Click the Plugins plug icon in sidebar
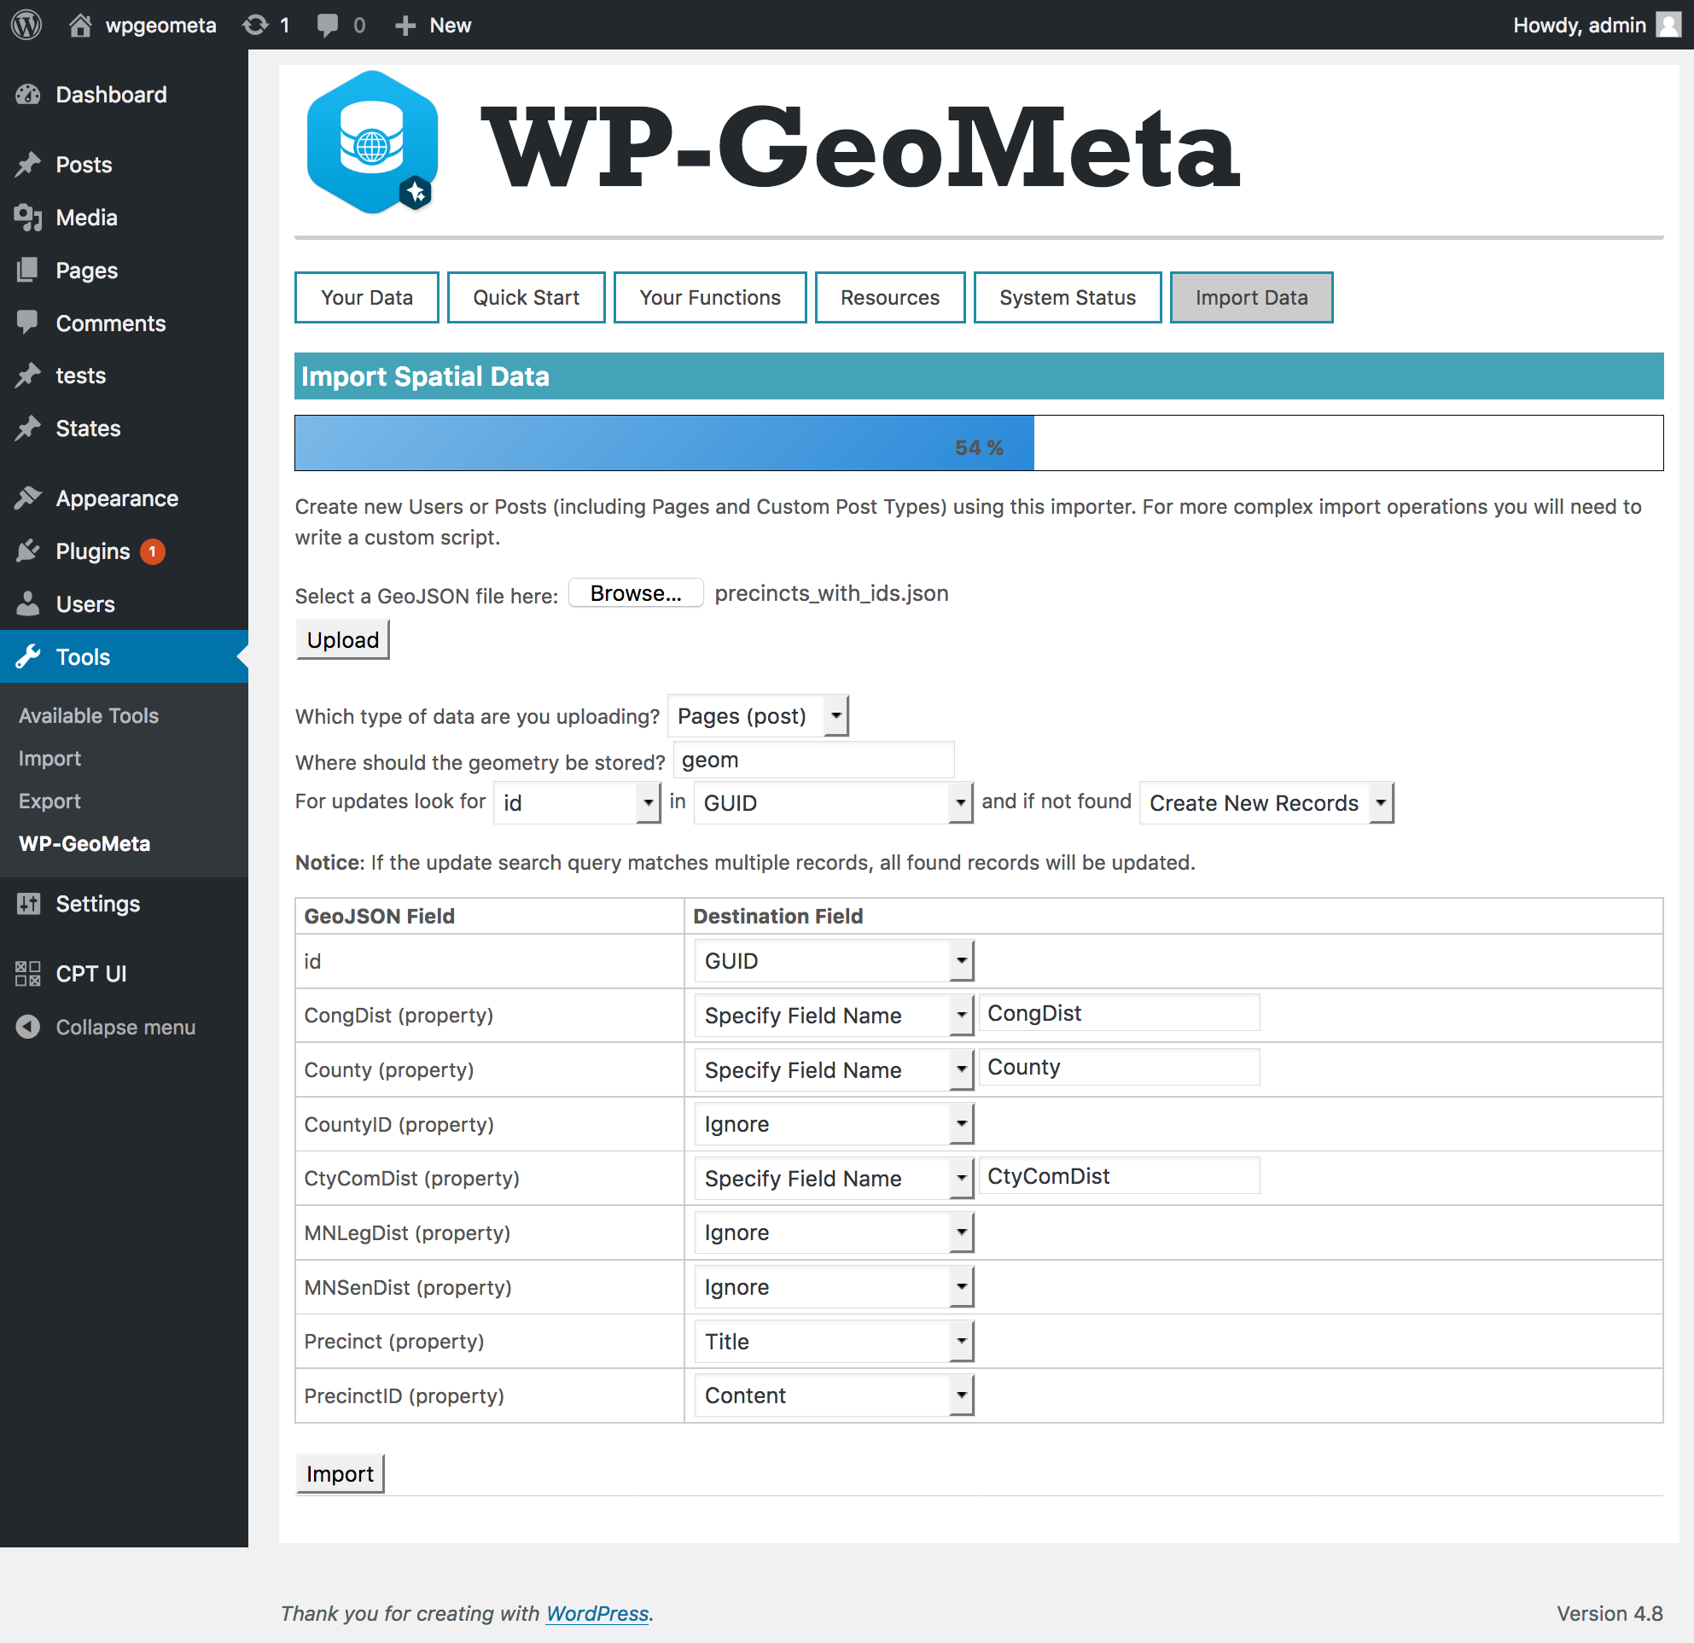Image resolution: width=1694 pixels, height=1643 pixels. click(x=28, y=551)
